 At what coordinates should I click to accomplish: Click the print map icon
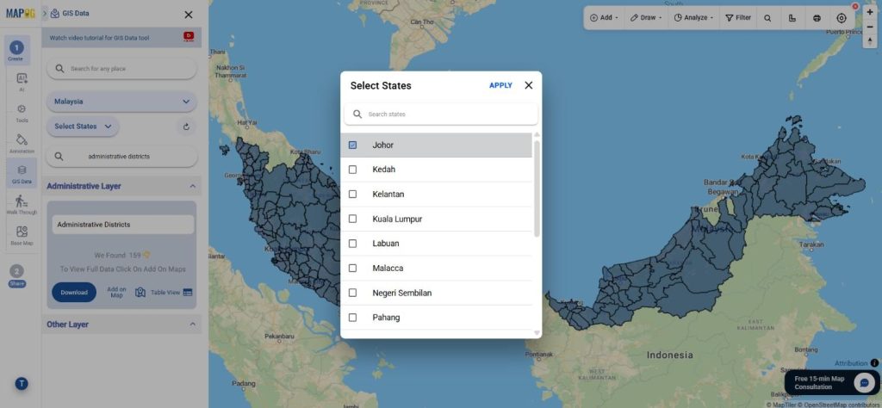pos(817,18)
